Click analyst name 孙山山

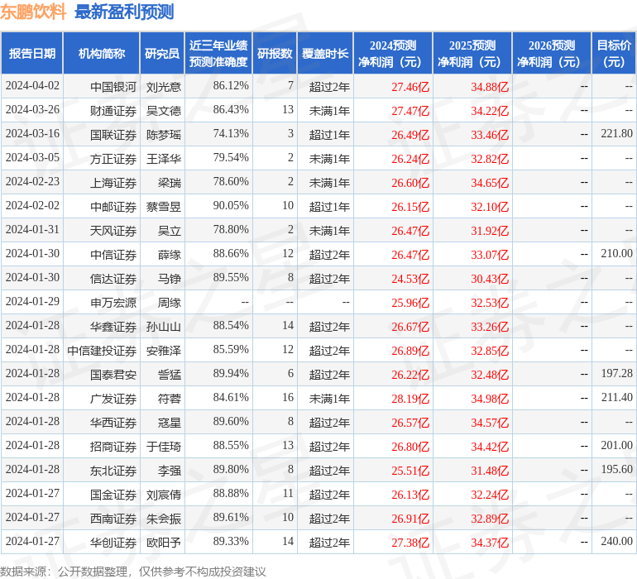[164, 326]
